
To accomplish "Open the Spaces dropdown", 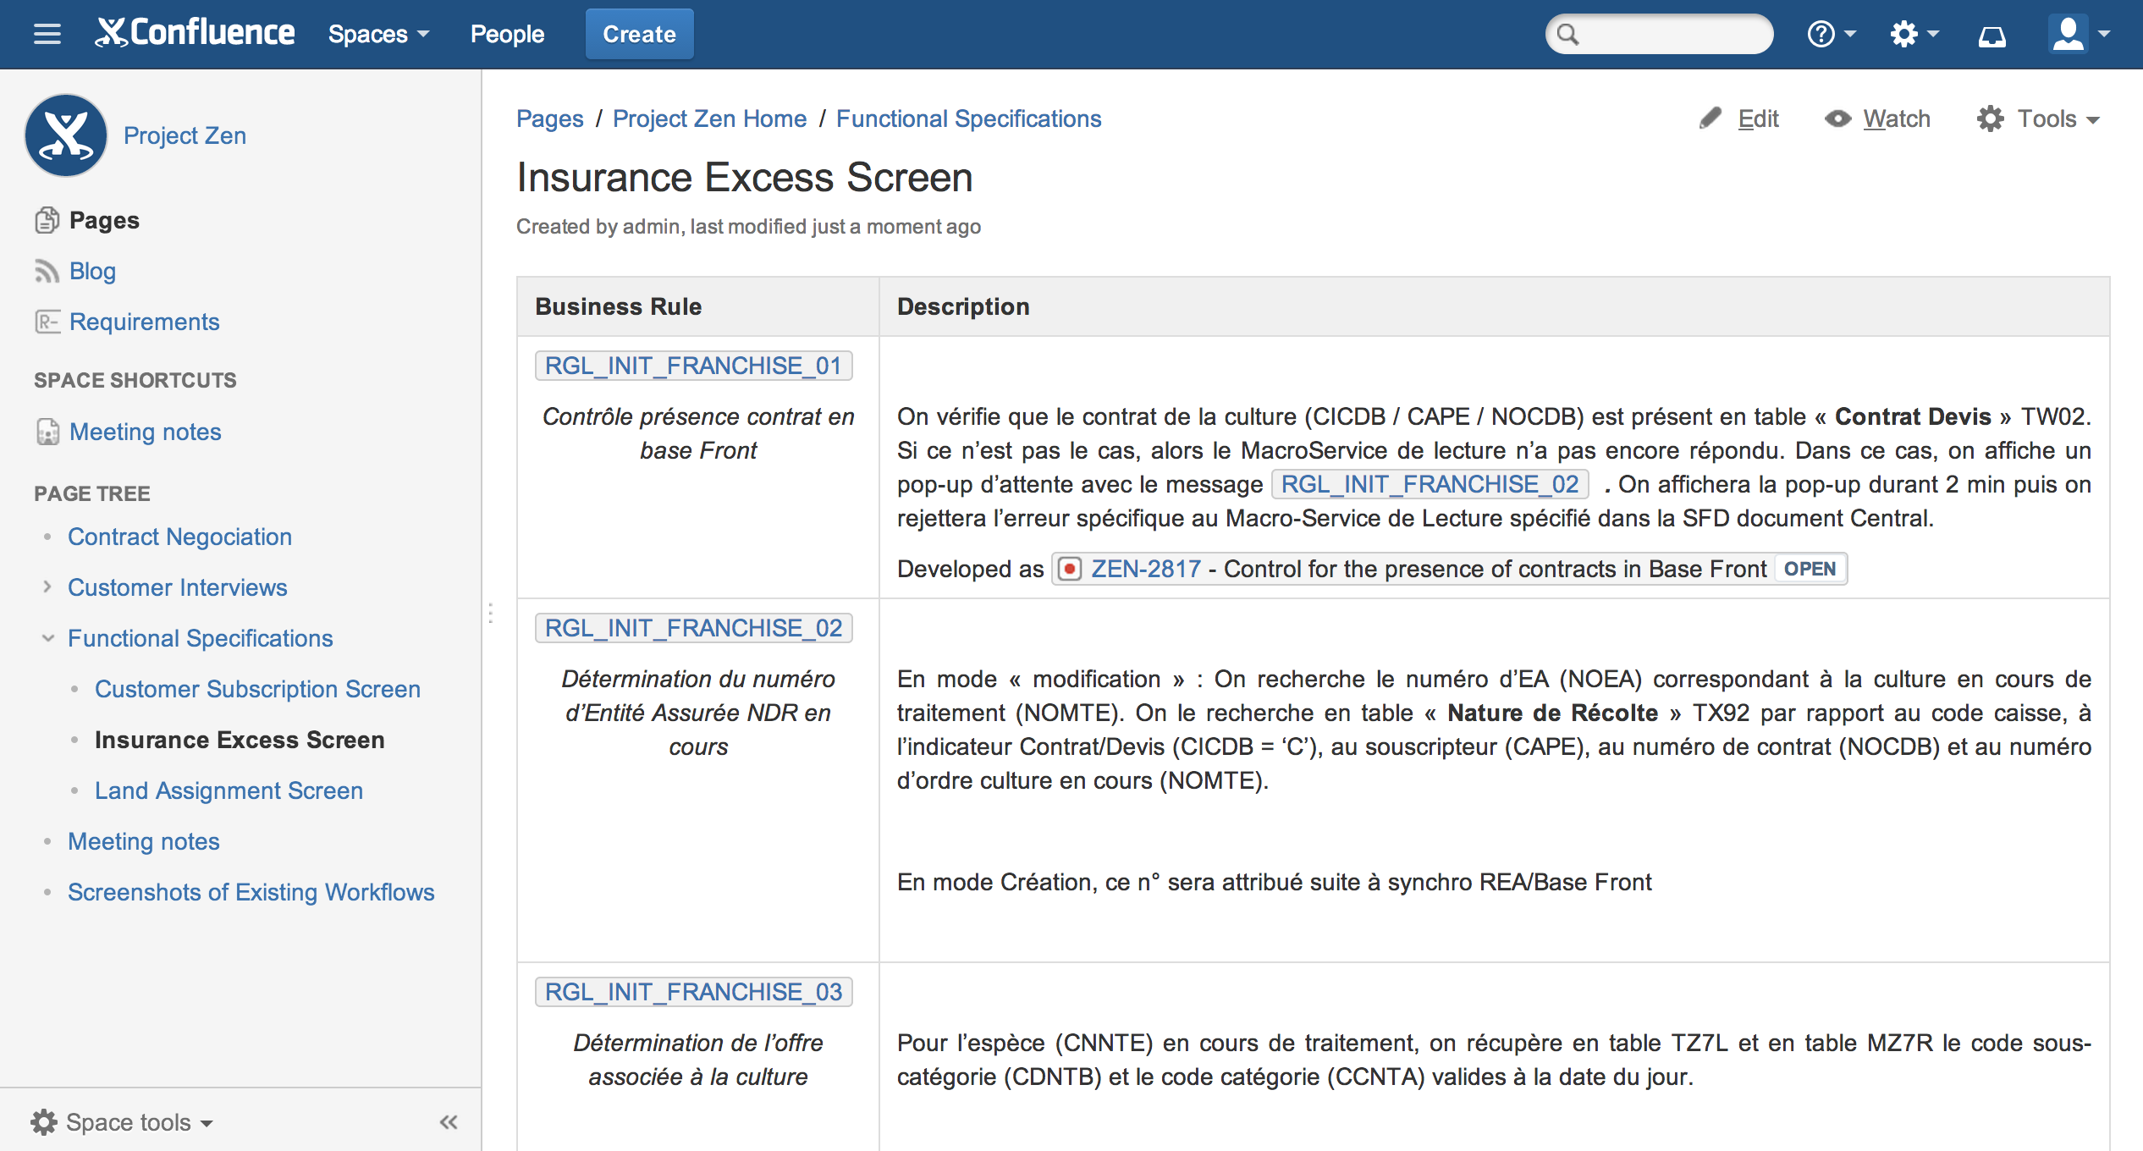I will coord(377,34).
